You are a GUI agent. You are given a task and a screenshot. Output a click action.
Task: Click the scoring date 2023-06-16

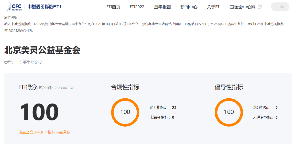(64, 88)
